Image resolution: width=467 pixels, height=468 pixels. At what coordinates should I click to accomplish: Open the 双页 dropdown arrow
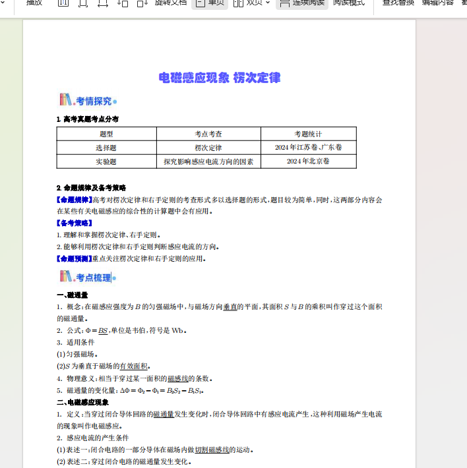tap(268, 3)
